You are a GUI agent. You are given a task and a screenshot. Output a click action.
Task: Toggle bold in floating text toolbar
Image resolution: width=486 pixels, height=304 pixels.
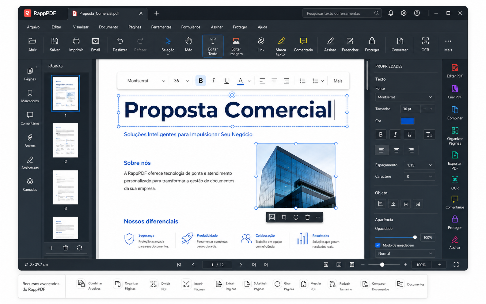tap(201, 81)
